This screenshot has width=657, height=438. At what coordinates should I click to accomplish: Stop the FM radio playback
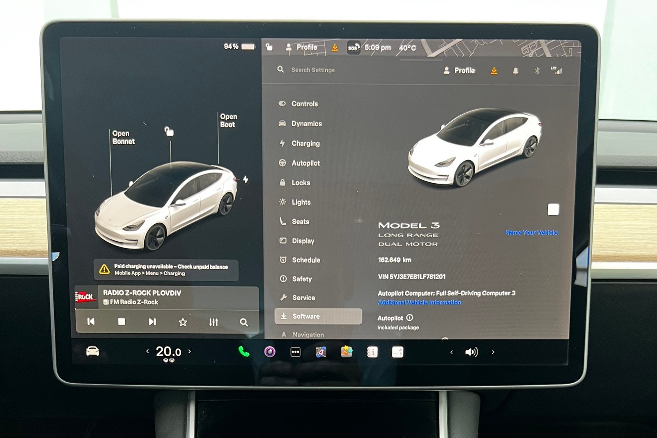[122, 322]
